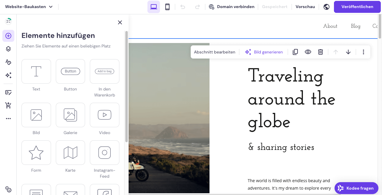Select the Karte map element tile
The width and height of the screenshot is (382, 195).
click(x=70, y=153)
